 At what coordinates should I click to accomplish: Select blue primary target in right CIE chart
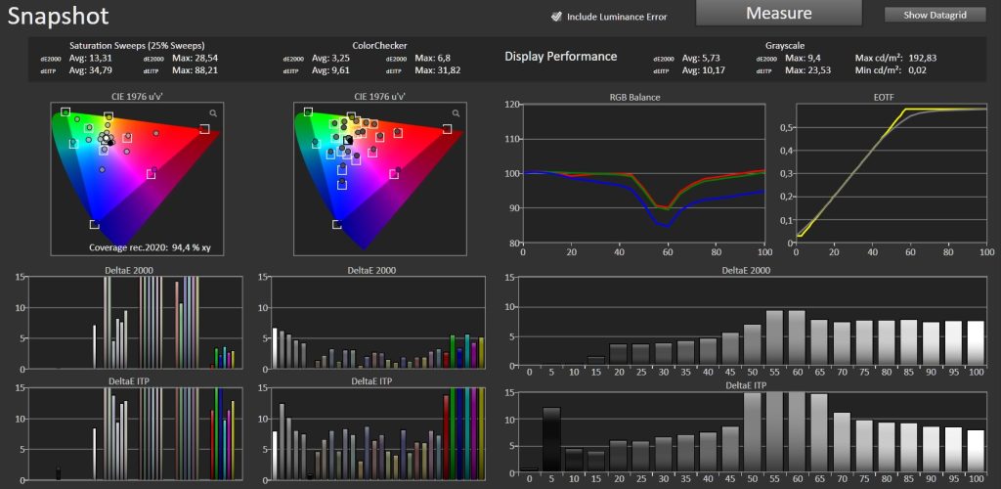[337, 224]
